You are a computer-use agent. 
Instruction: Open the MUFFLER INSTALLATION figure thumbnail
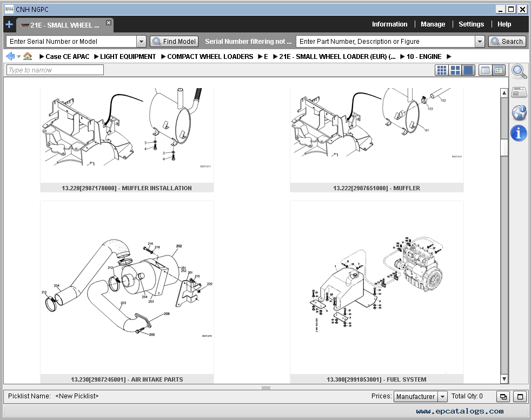[x=127, y=135]
